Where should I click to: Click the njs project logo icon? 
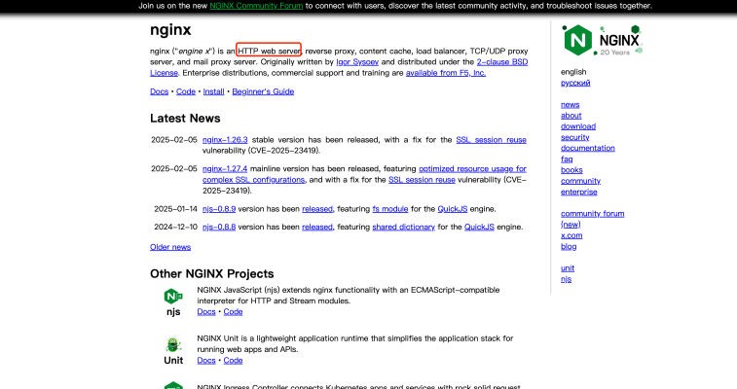click(x=173, y=297)
